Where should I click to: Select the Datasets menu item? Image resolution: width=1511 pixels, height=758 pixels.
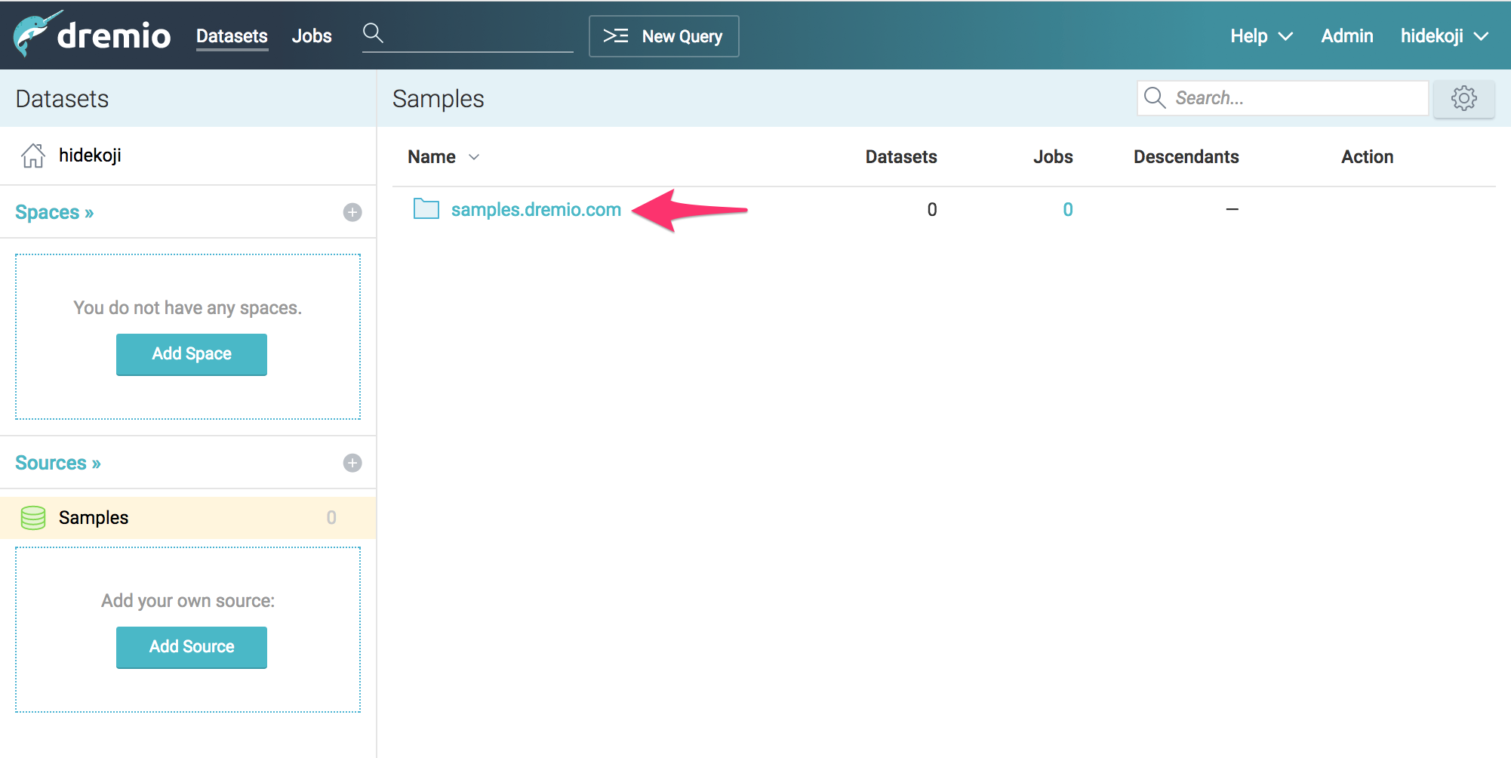[x=231, y=35]
